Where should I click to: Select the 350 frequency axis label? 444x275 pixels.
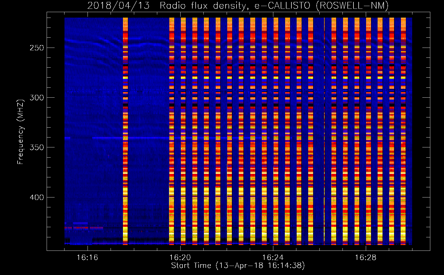[x=37, y=148]
